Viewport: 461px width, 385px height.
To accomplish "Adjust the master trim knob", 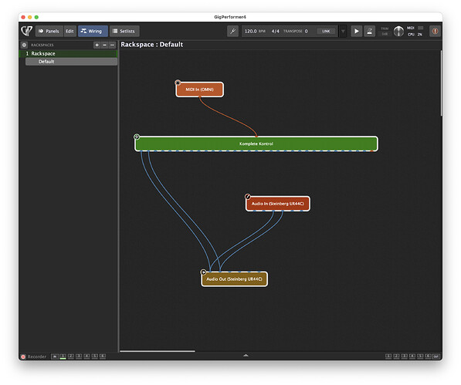I will pyautogui.click(x=398, y=31).
